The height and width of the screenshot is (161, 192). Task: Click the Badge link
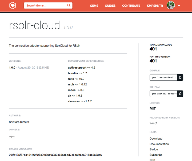coord(154,150)
